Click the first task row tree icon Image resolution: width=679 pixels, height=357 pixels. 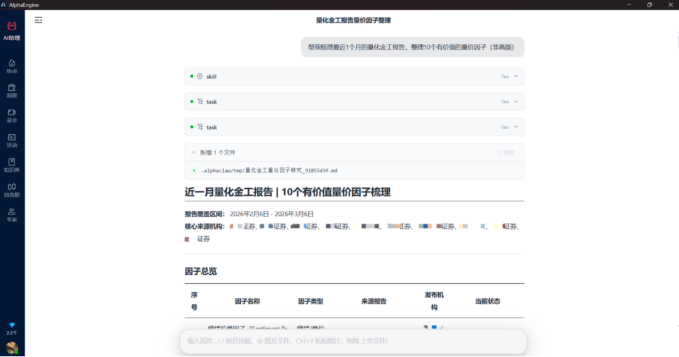coord(200,102)
